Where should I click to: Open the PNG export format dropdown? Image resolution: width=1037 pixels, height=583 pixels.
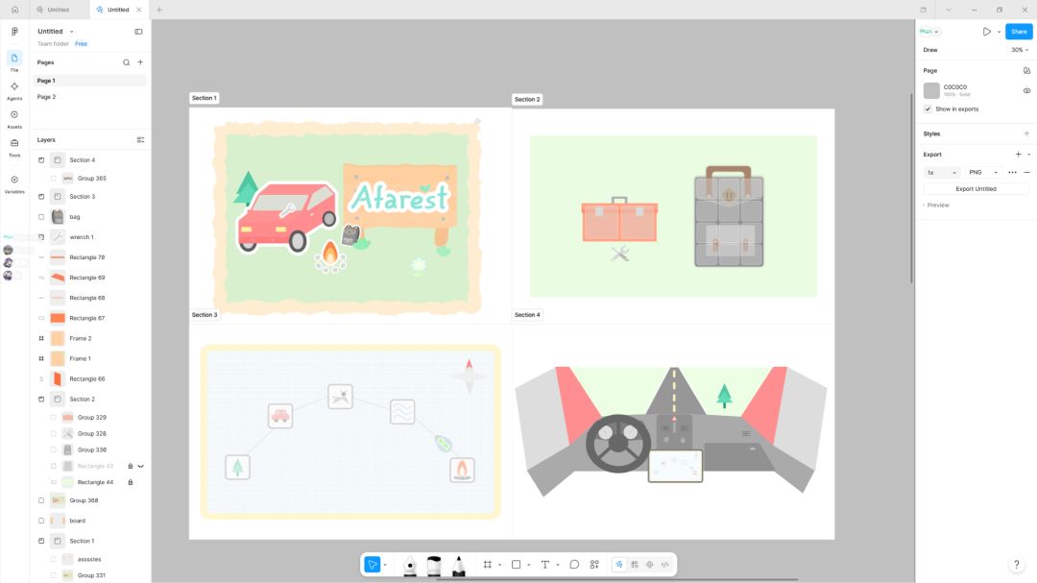[983, 173]
